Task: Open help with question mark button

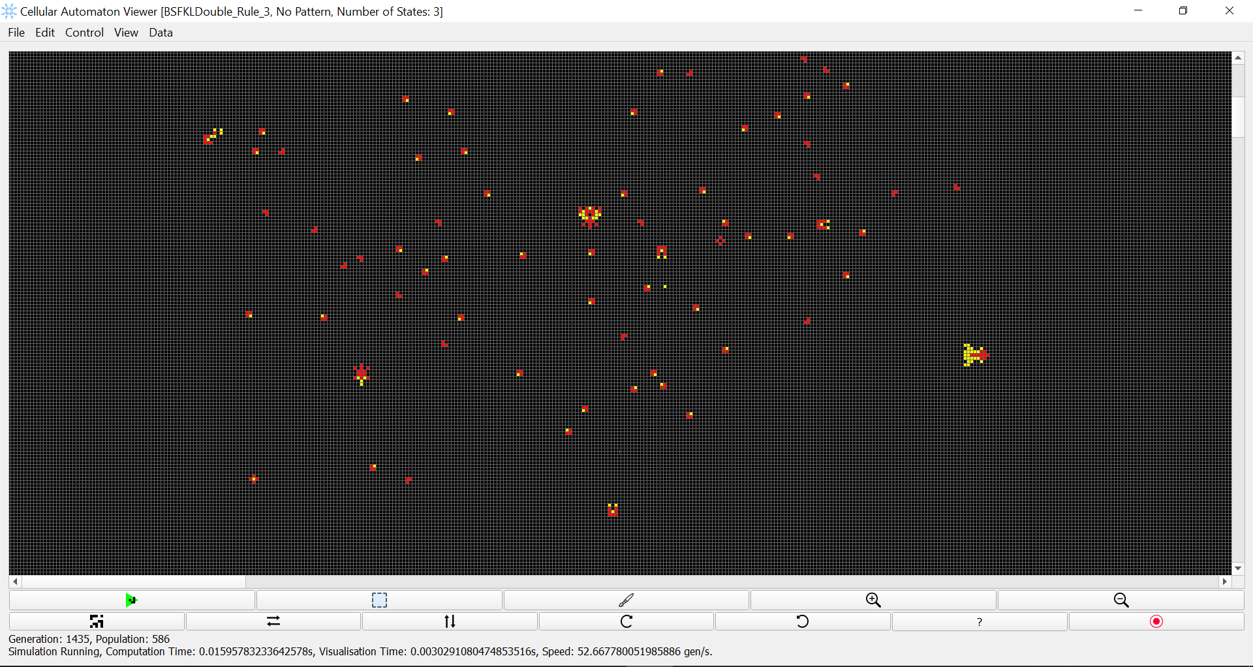Action: pos(980,621)
